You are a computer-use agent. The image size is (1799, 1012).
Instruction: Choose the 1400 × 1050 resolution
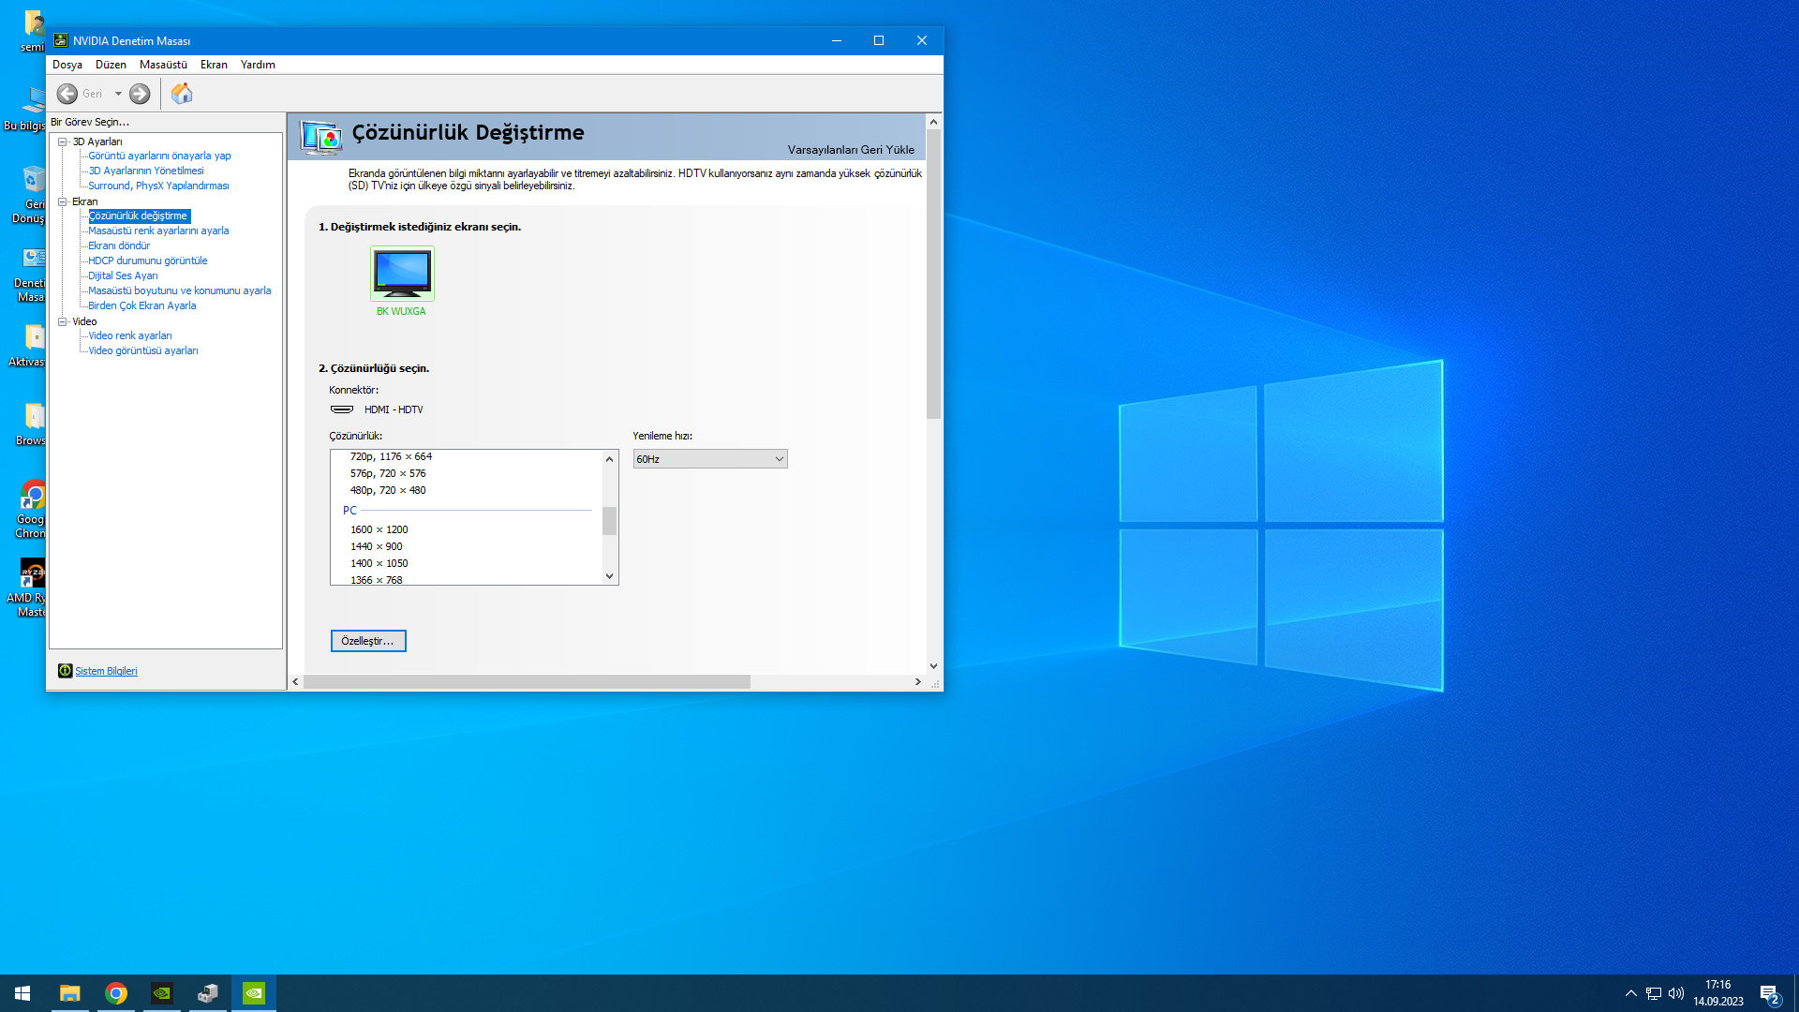coord(379,564)
